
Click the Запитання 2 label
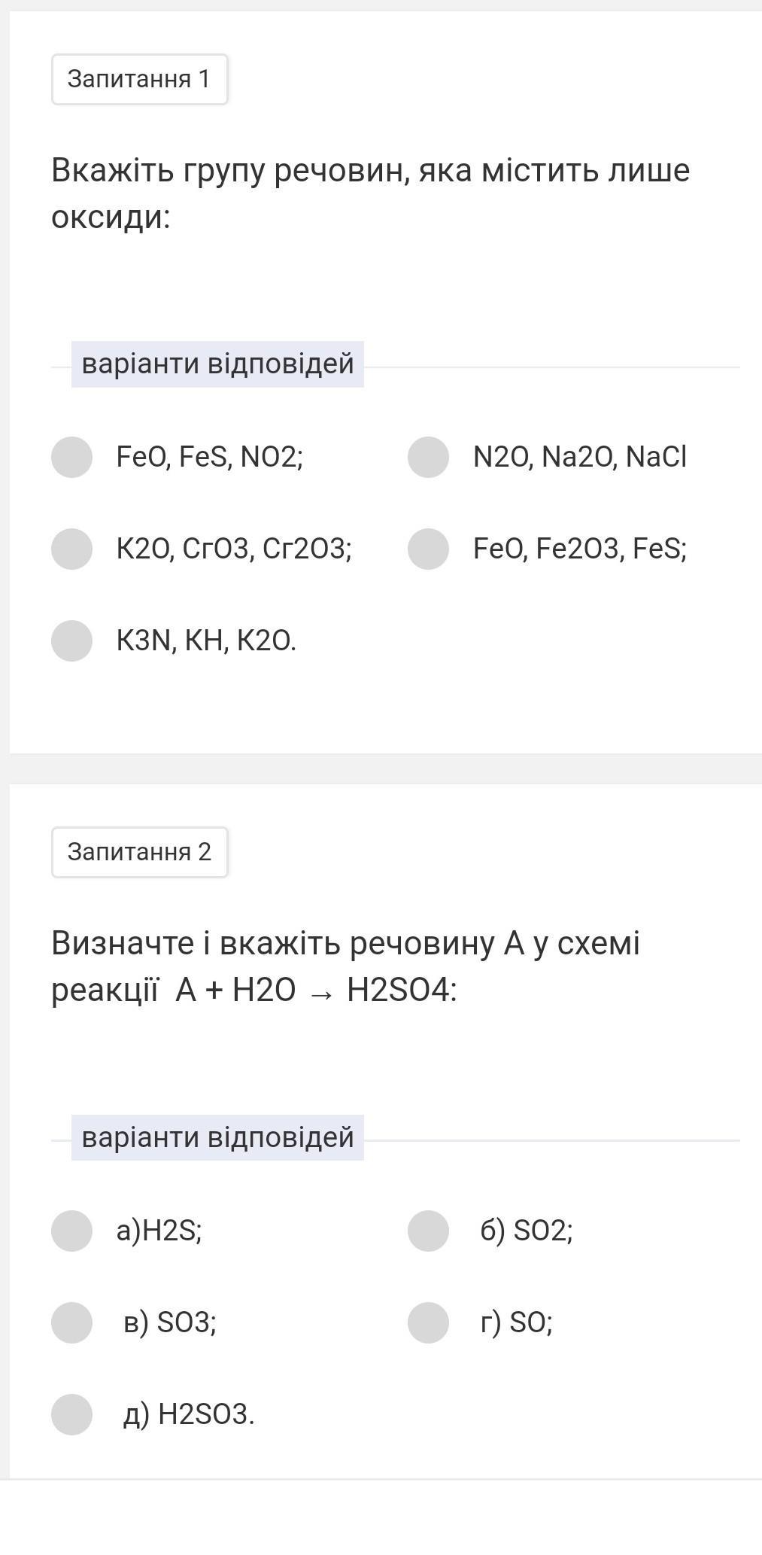point(139,852)
